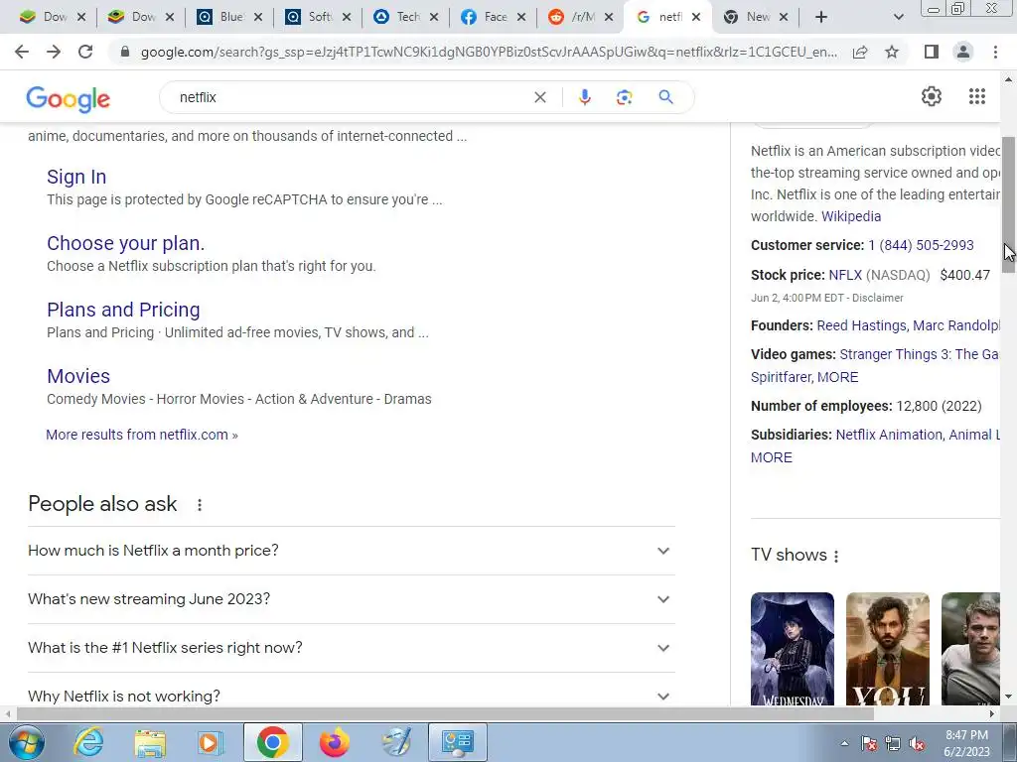Switch to the Facebook tab
The image size is (1017, 762).
(495, 17)
